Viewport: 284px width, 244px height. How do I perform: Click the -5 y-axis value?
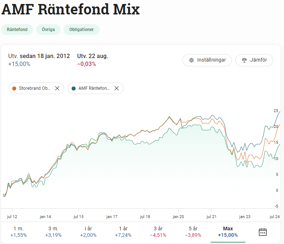pos(276,206)
